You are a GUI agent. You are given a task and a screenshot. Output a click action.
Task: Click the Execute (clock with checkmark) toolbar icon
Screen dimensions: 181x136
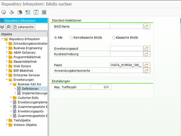click(x=4, y=12)
